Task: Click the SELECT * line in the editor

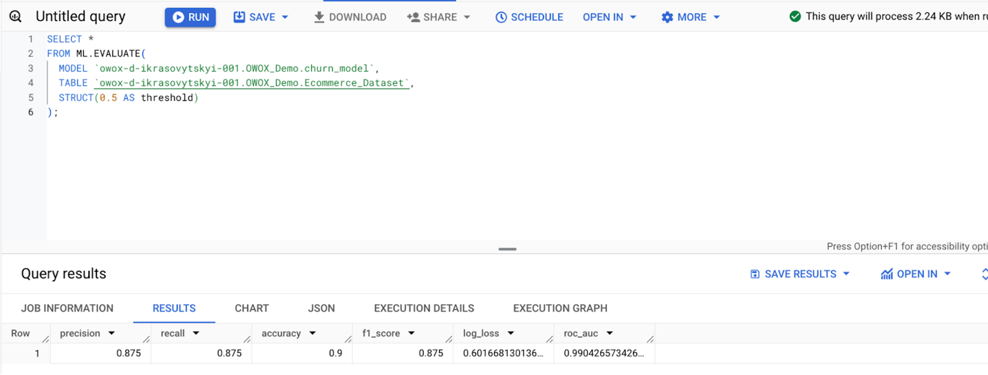Action: [70, 39]
